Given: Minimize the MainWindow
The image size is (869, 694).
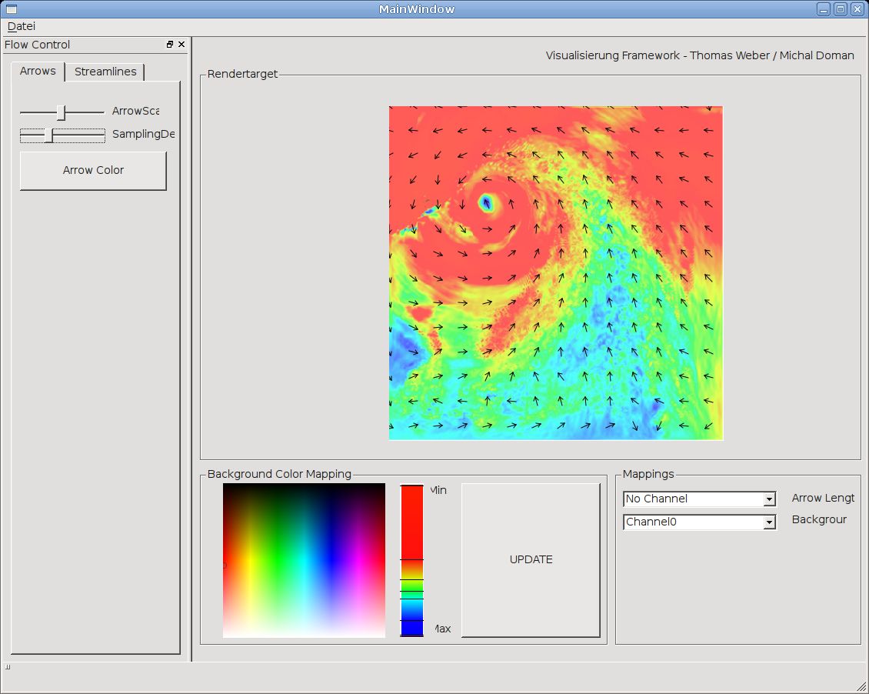Looking at the screenshot, I should (824, 9).
